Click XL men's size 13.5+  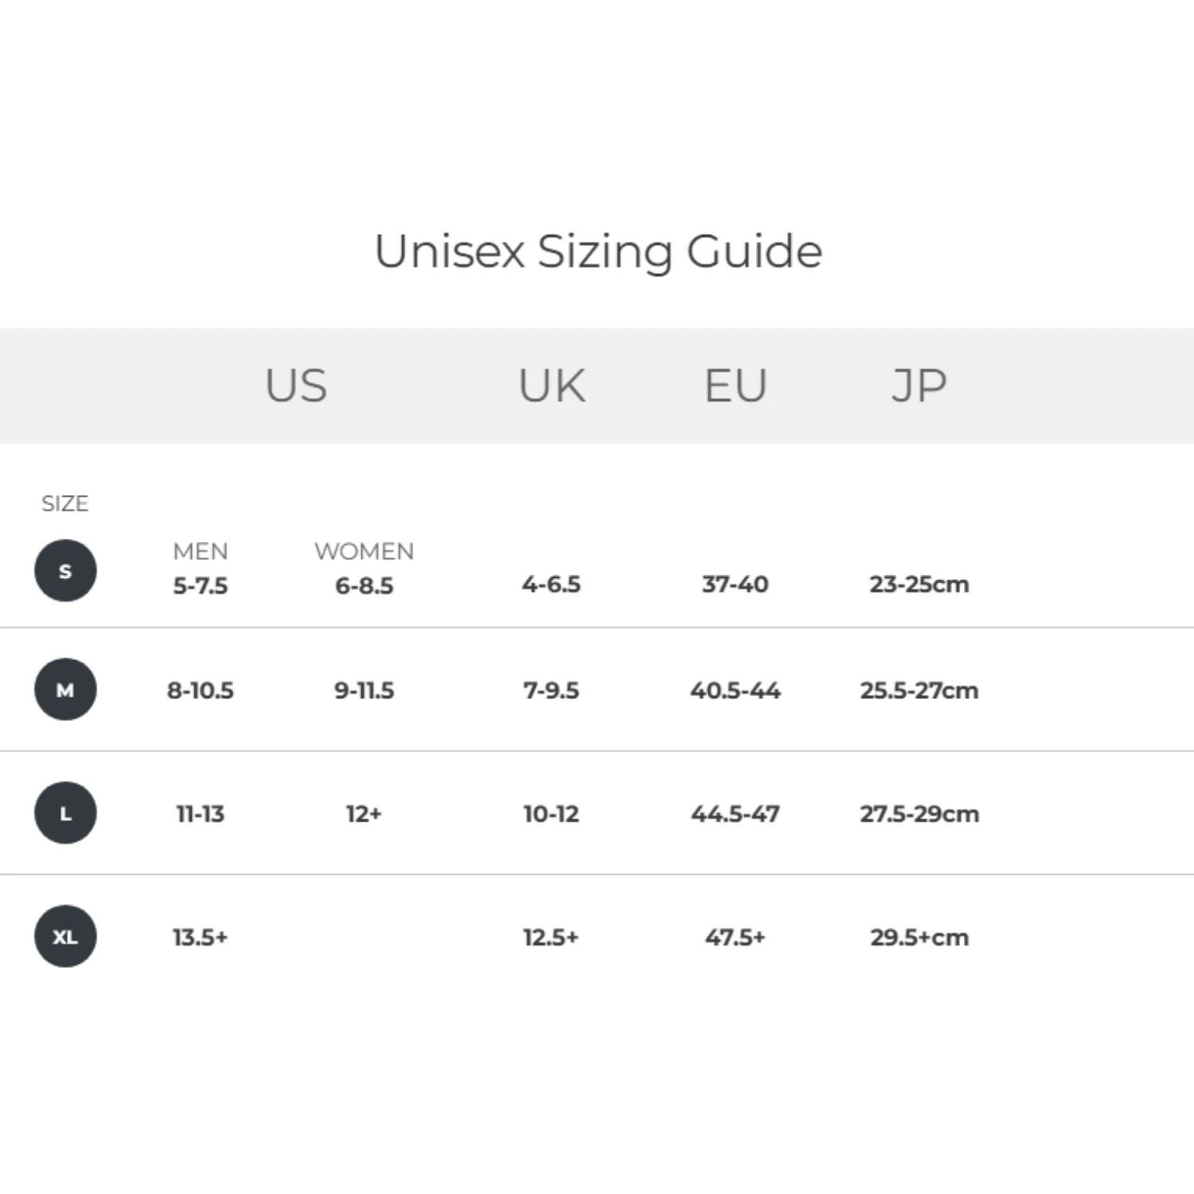pyautogui.click(x=201, y=937)
